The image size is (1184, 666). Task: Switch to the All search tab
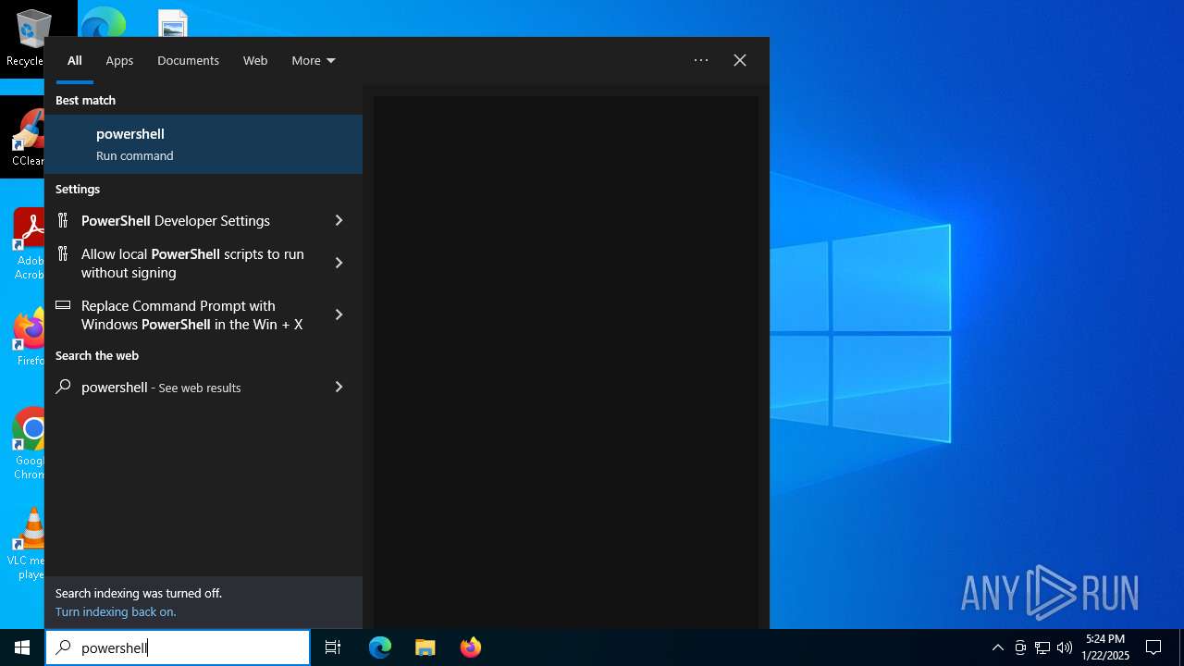click(x=75, y=60)
